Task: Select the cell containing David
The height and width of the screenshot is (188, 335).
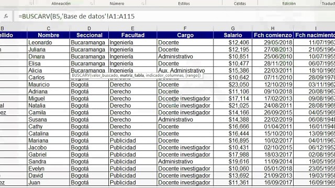Action: (x=49, y=175)
